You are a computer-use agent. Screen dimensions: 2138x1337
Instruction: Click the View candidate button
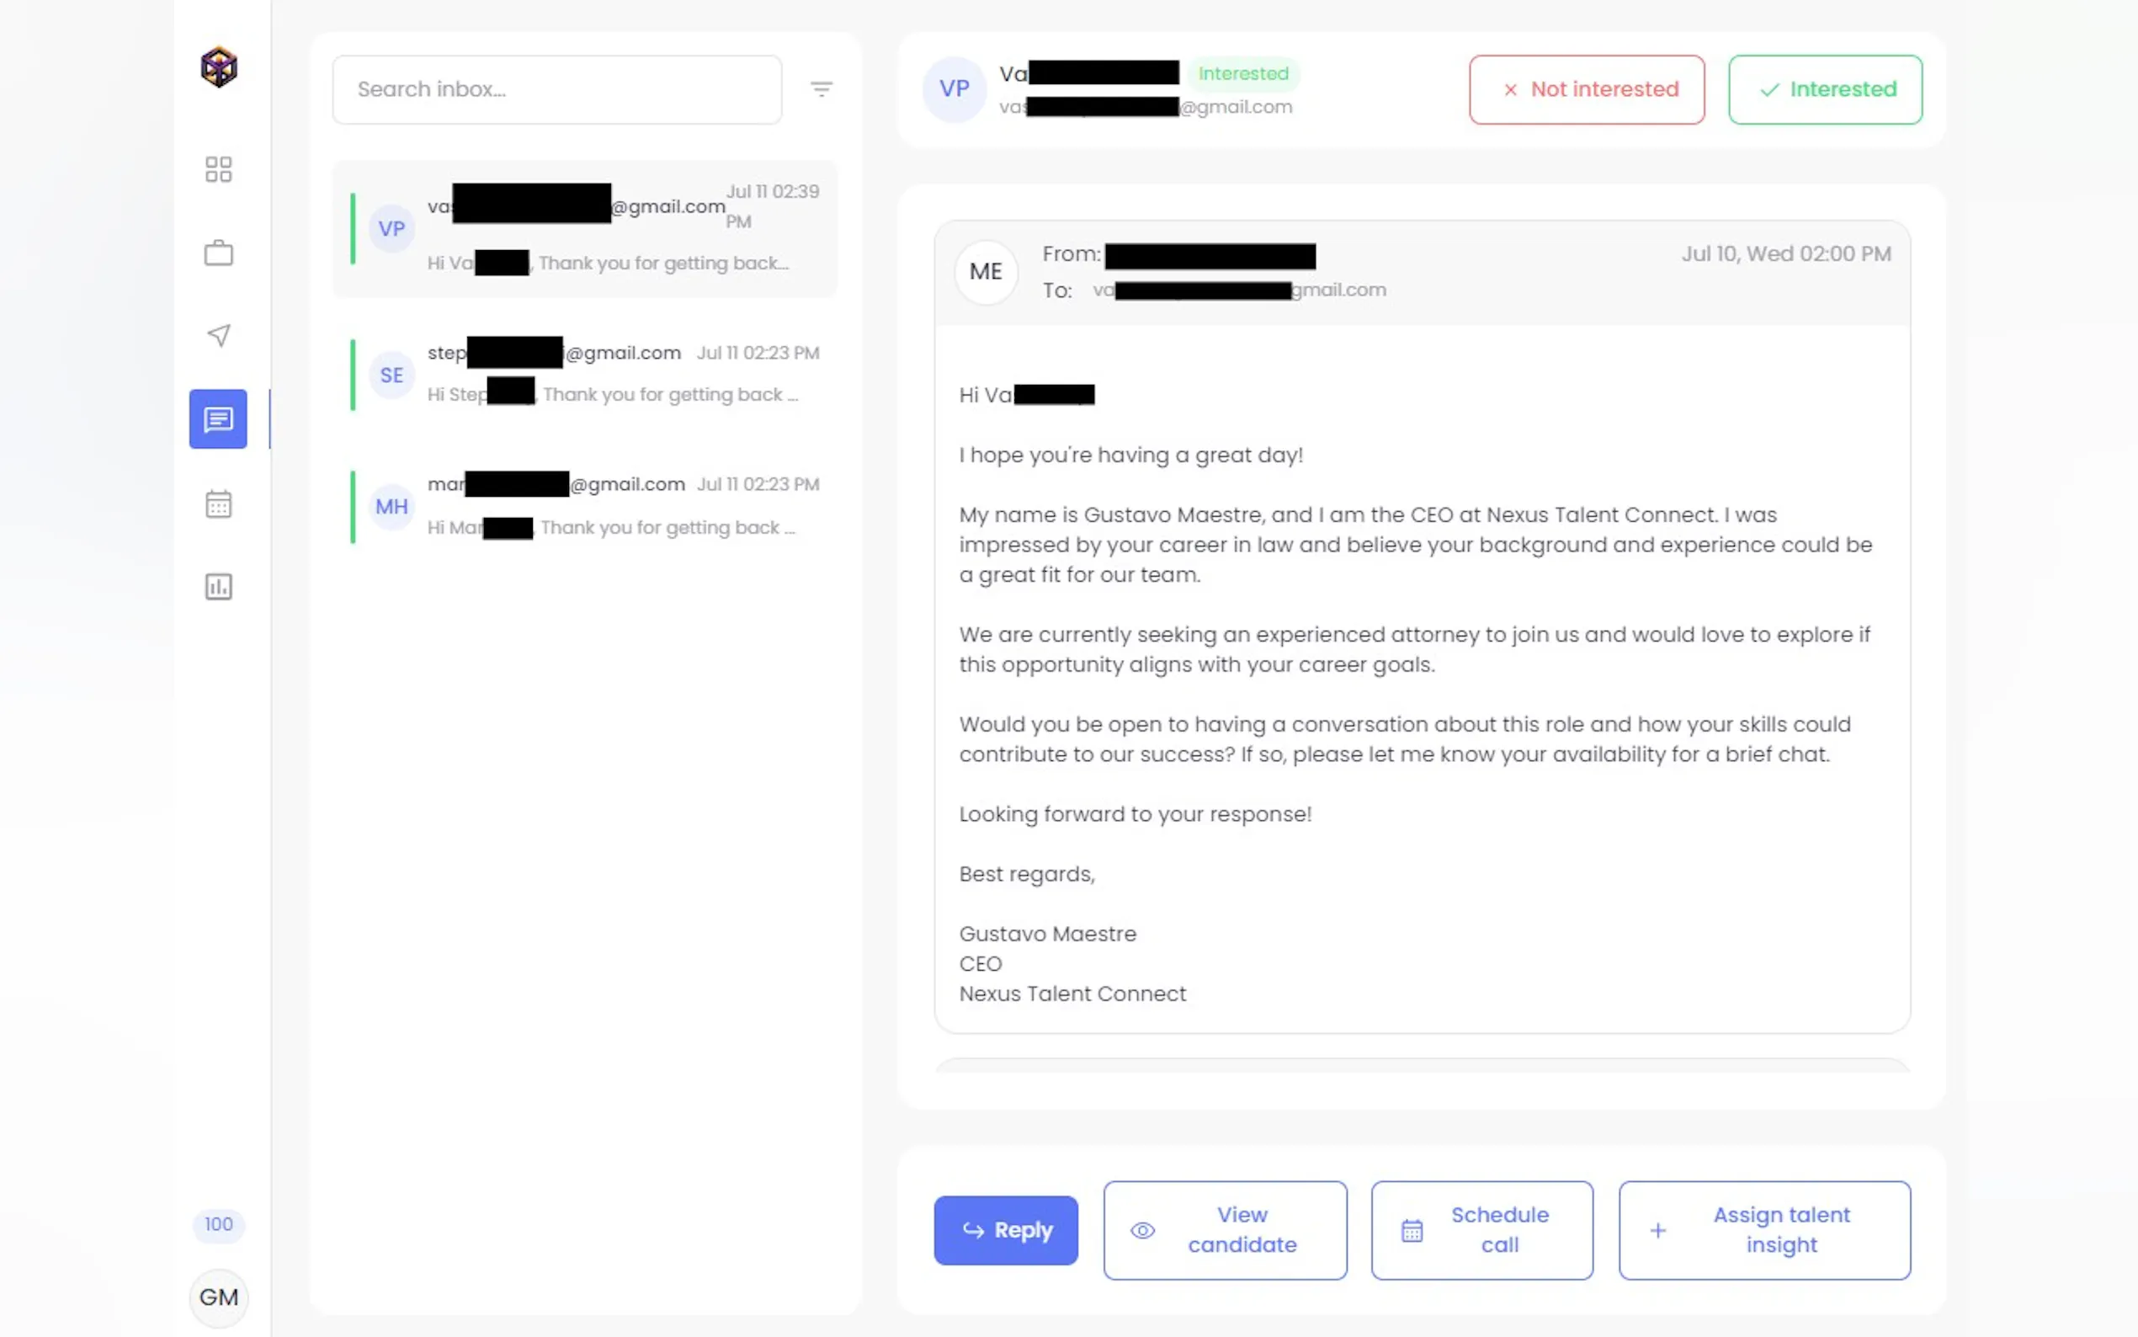click(1225, 1230)
